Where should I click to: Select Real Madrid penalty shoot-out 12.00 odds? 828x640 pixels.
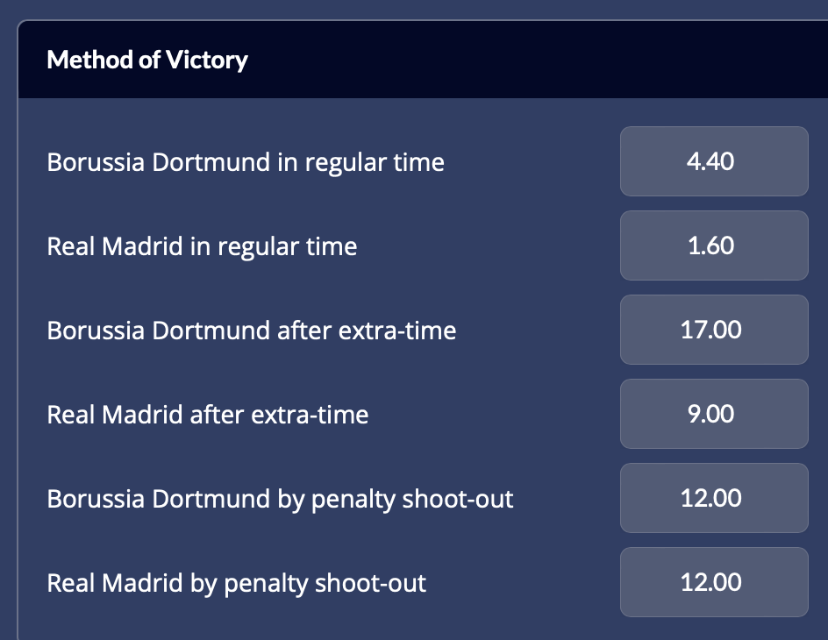(x=713, y=582)
